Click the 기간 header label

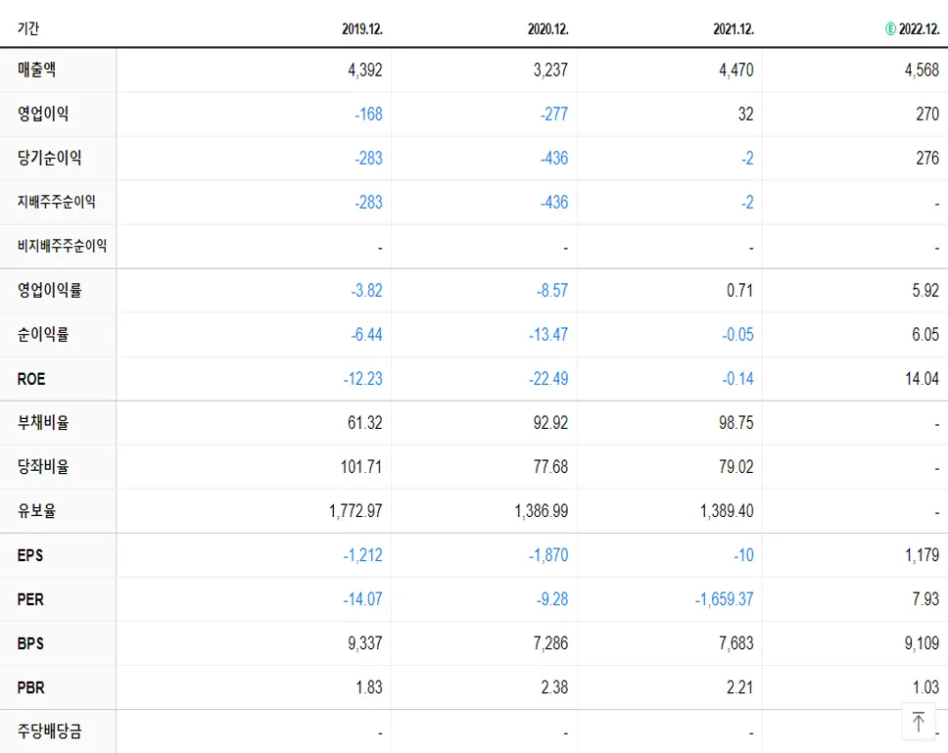[x=27, y=28]
